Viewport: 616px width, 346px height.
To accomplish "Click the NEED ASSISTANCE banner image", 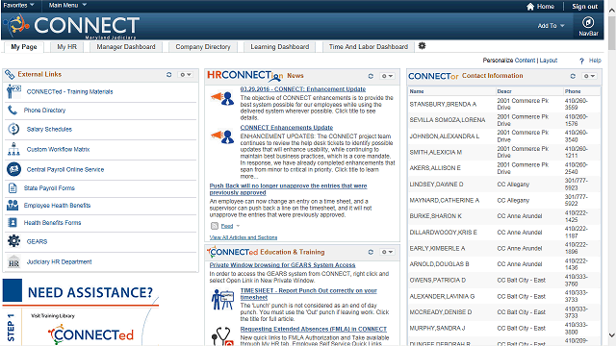I will tap(81, 311).
